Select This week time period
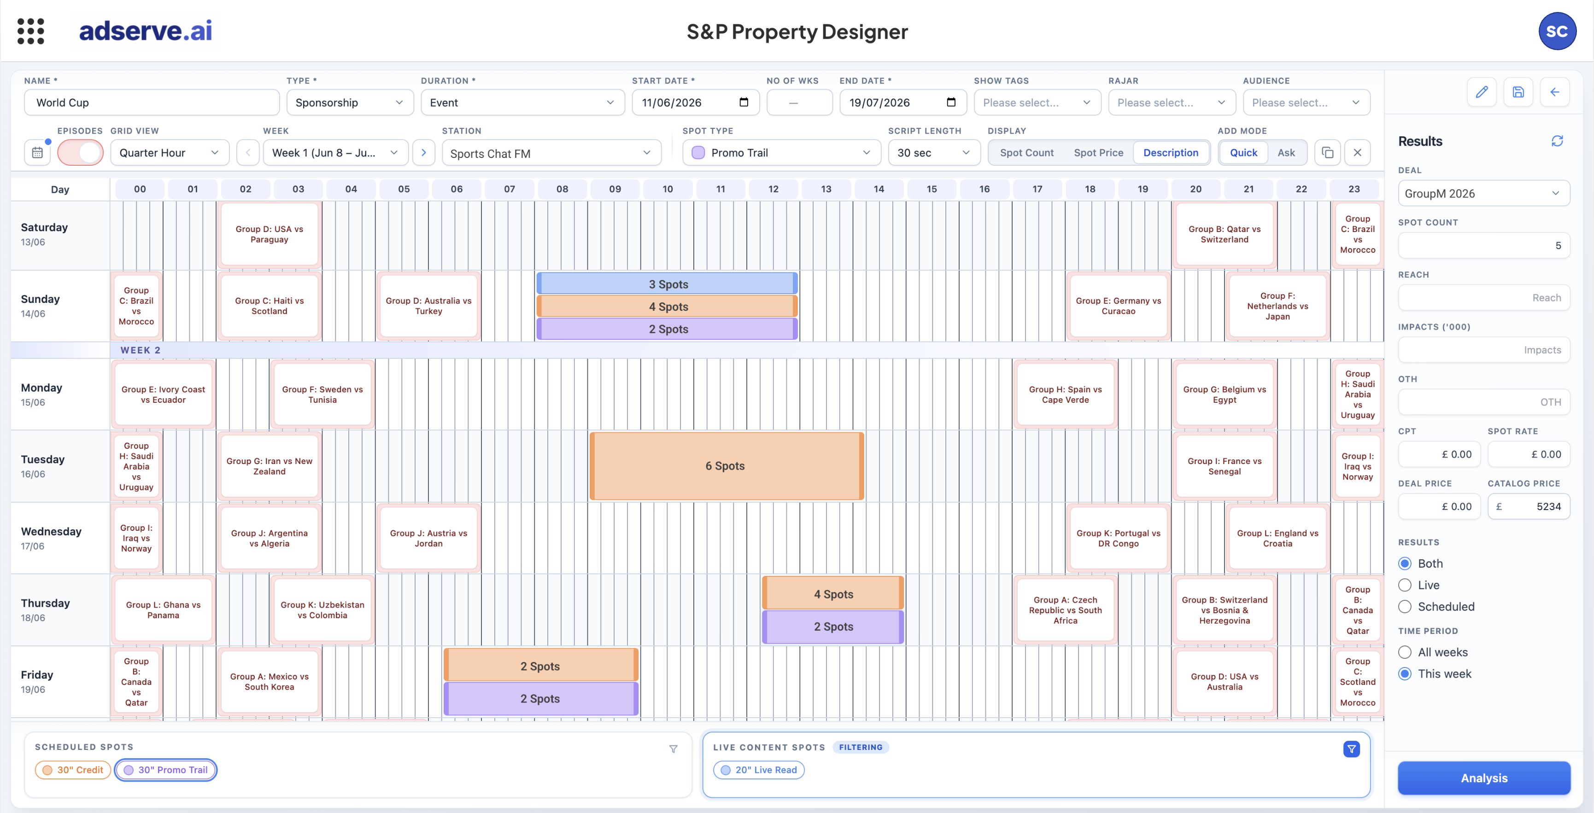This screenshot has height=813, width=1594. tap(1405, 674)
